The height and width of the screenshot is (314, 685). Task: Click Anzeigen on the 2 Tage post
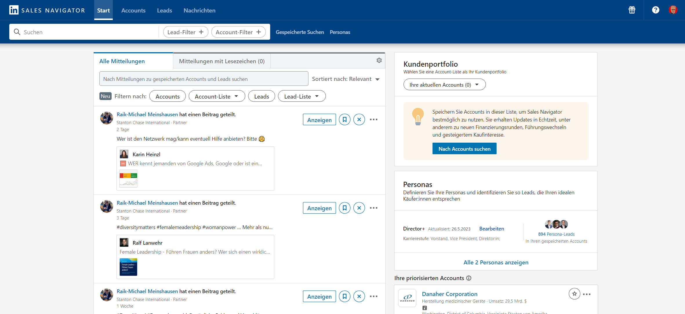[319, 119]
